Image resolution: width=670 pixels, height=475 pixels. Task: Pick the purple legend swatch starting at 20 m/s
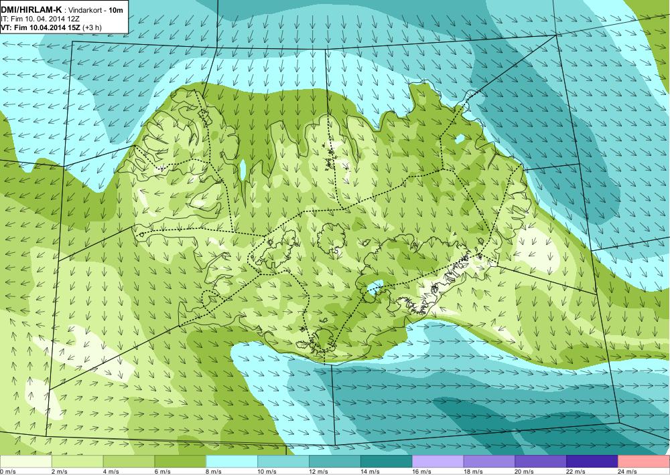click(541, 462)
